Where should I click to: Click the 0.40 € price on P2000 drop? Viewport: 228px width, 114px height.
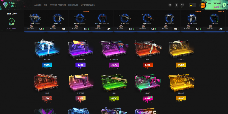pyautogui.click(x=221, y=29)
